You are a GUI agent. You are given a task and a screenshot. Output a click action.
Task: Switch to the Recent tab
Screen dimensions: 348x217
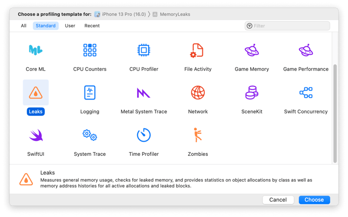92,26
